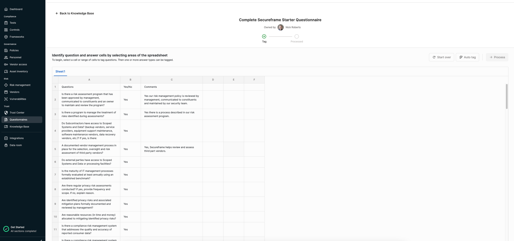Select the documented vendor management question cell
This screenshot has height=241, width=514.
click(89, 149)
